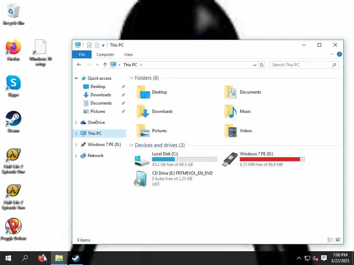
Task: Collapse the Folders (6) group
Action: (x=131, y=78)
